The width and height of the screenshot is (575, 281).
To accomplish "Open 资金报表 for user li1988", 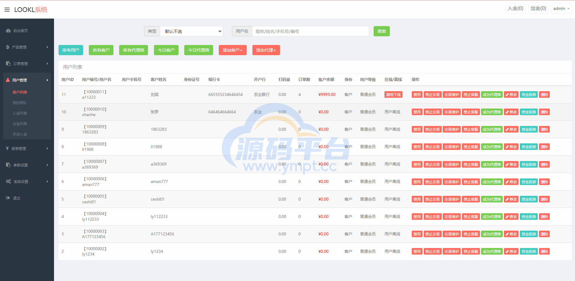I will click(529, 147).
